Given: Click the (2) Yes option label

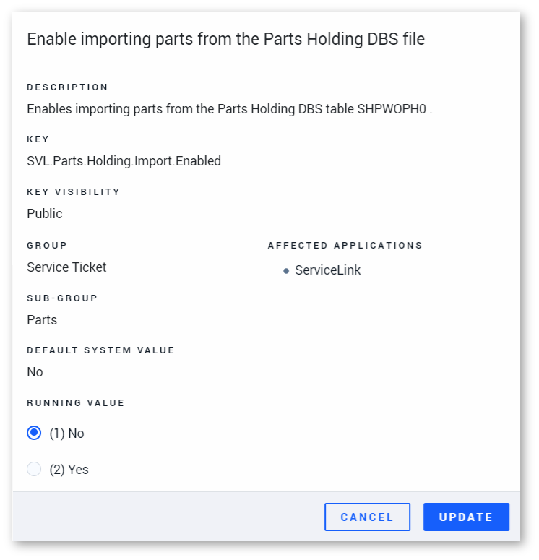Looking at the screenshot, I should [69, 470].
